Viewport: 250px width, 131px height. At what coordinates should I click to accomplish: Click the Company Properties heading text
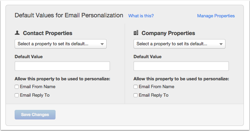(x=168, y=33)
